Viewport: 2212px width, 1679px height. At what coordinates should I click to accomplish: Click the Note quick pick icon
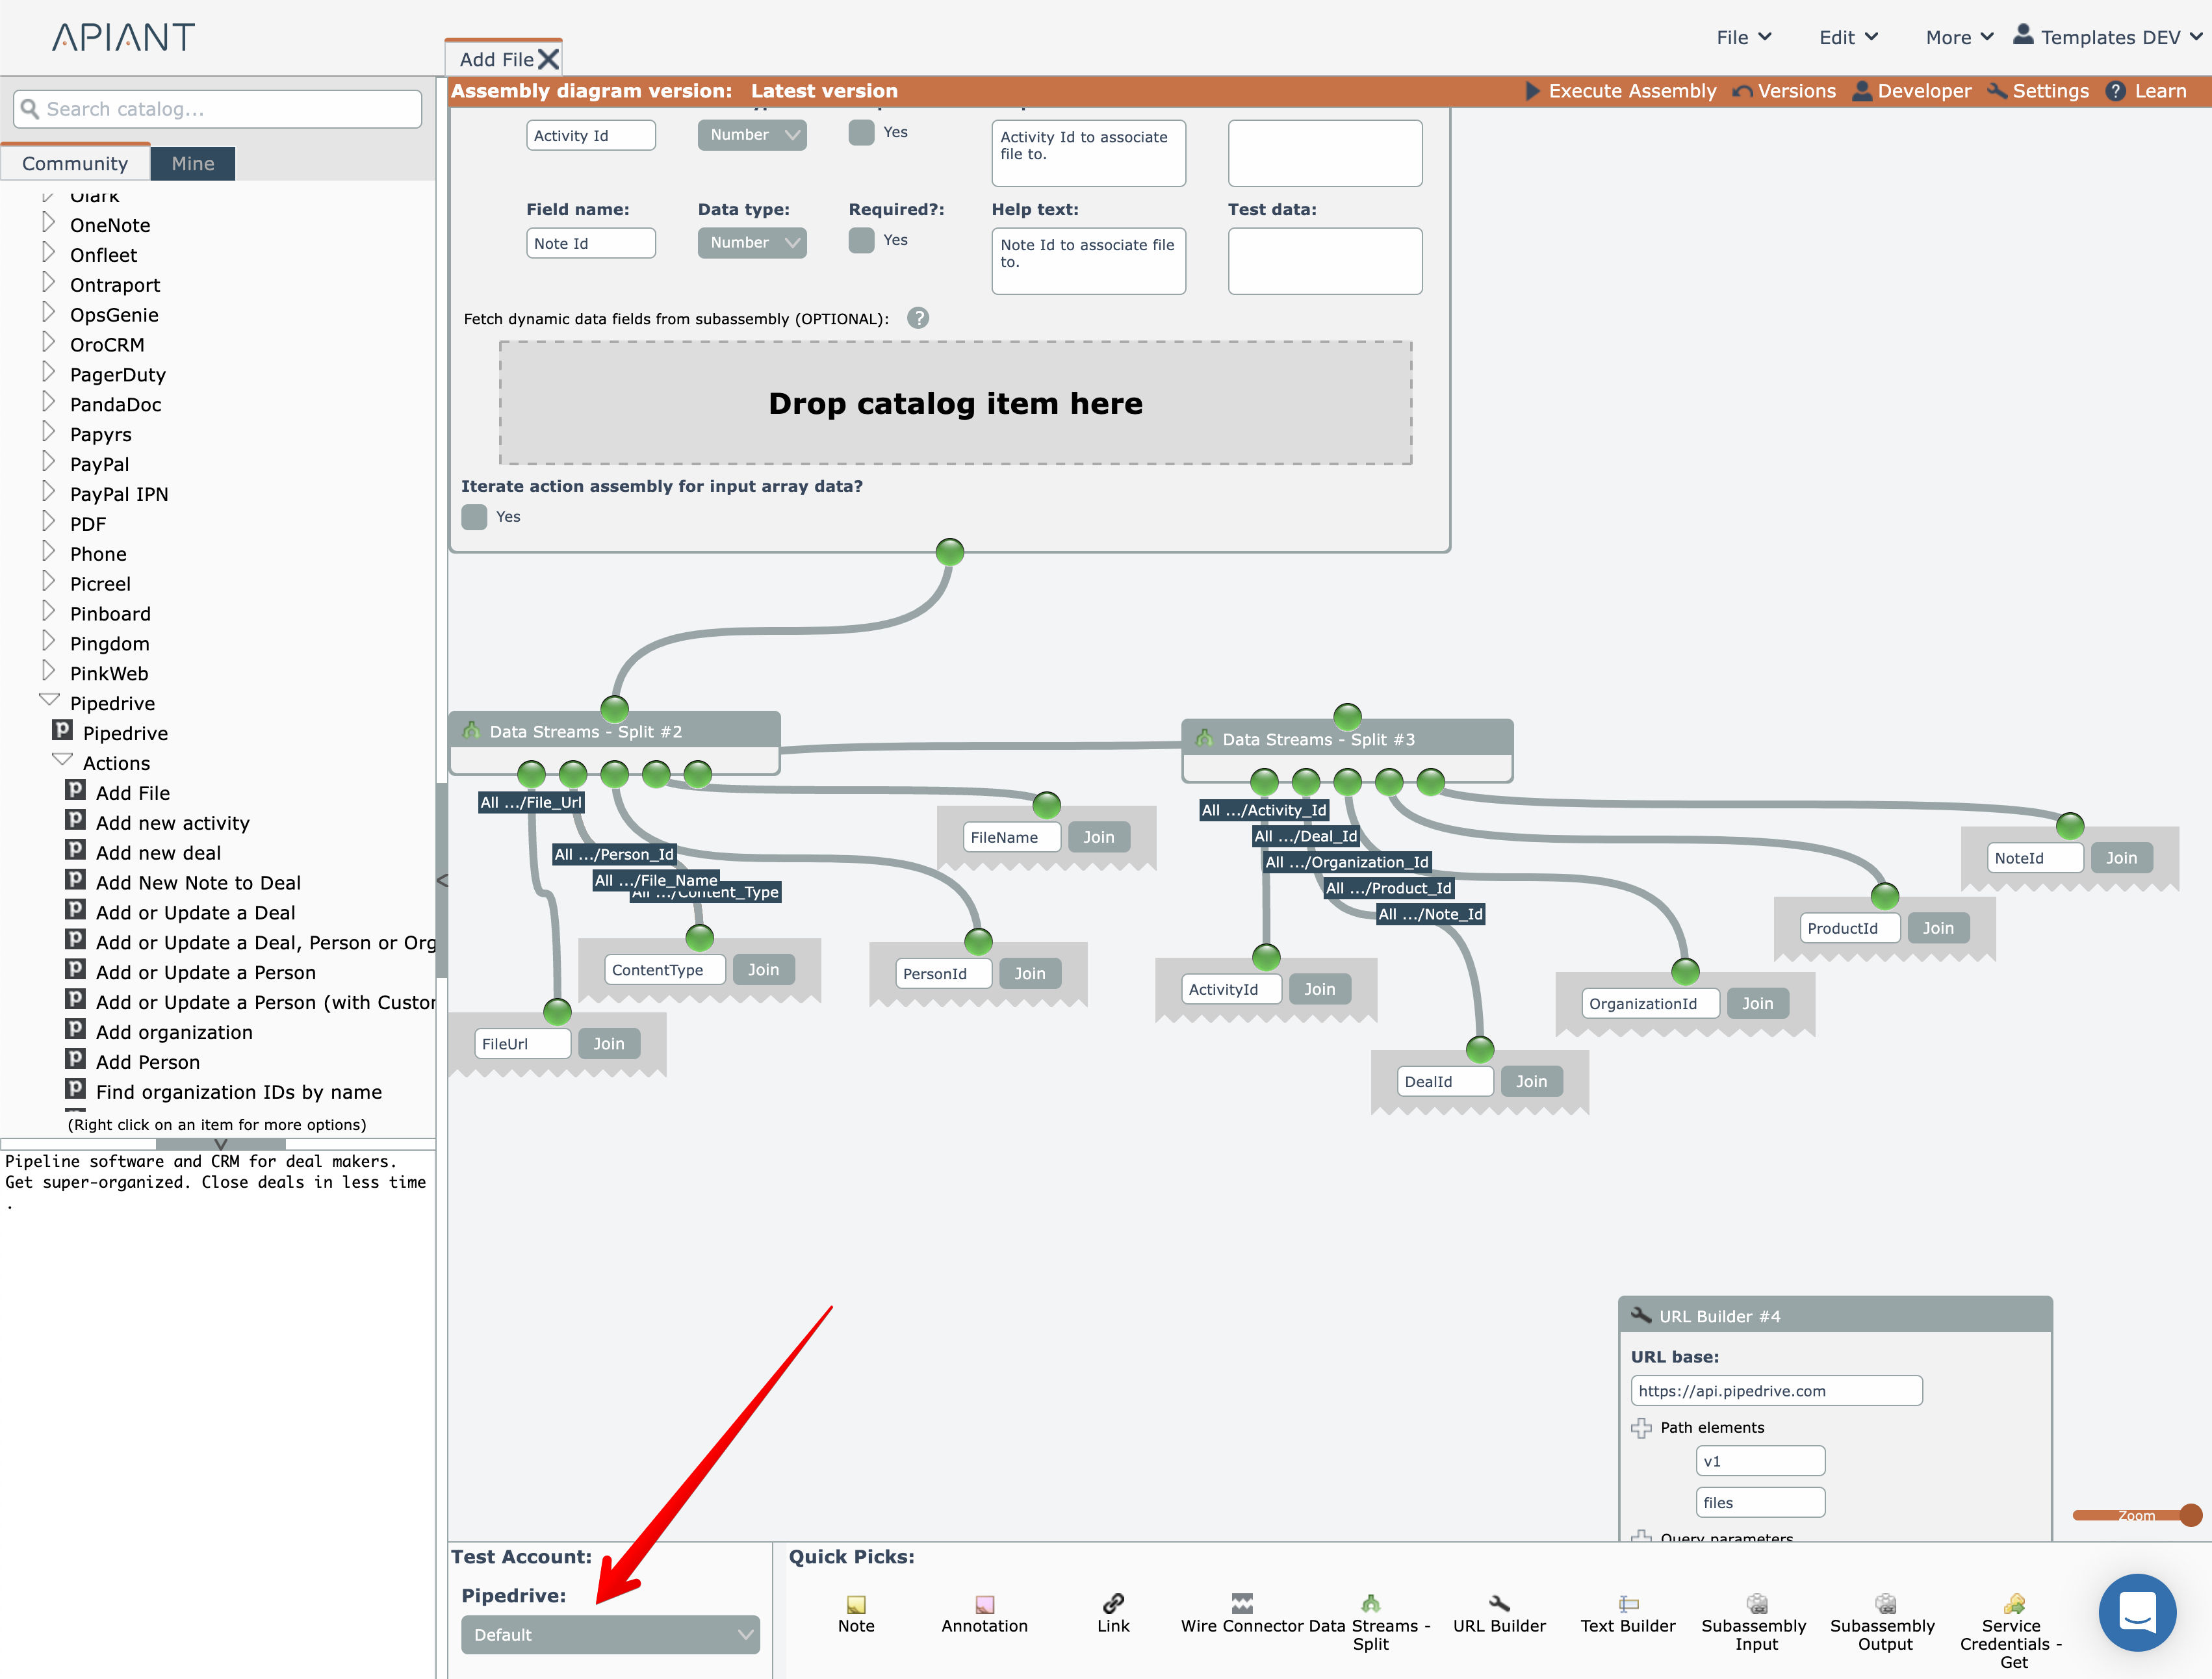(x=856, y=1604)
